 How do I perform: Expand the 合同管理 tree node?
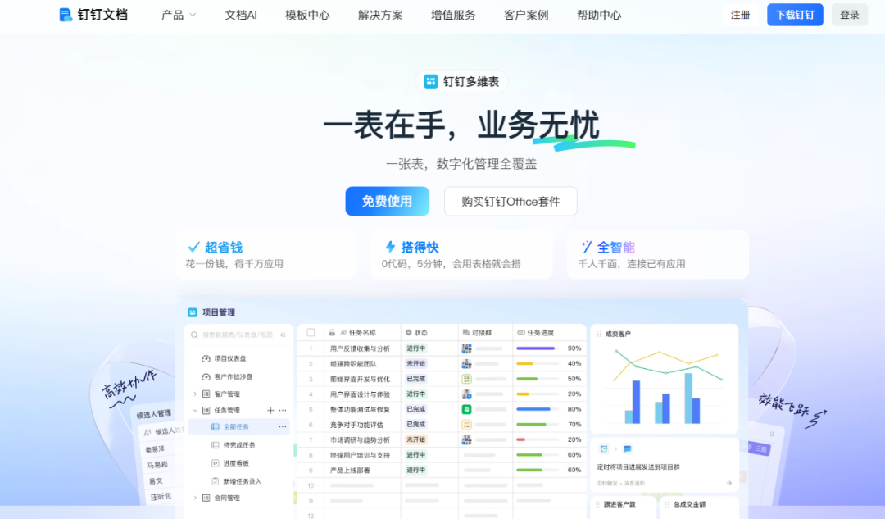click(x=195, y=499)
